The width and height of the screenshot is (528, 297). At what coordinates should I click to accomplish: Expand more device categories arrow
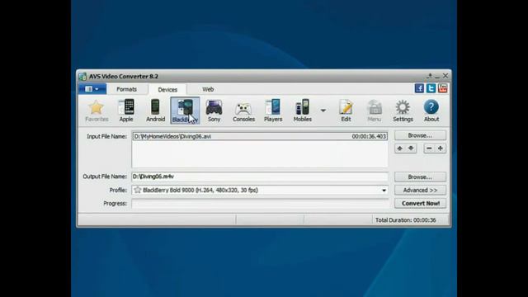point(323,111)
